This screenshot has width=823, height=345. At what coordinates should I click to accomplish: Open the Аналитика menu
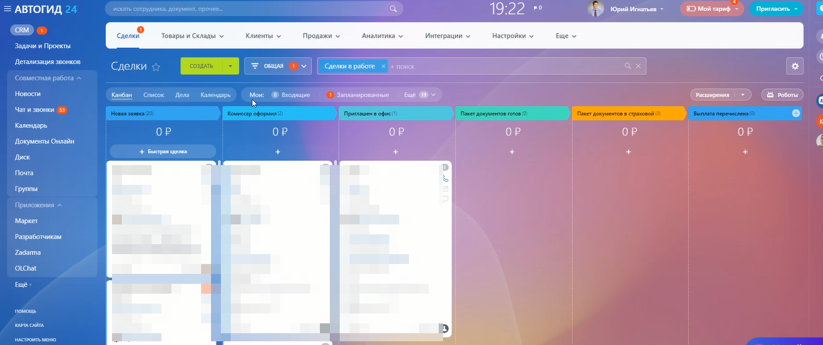(382, 36)
